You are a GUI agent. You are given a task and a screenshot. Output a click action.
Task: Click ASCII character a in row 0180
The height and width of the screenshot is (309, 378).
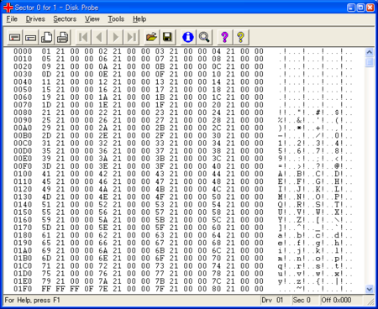pyautogui.click(x=281, y=235)
